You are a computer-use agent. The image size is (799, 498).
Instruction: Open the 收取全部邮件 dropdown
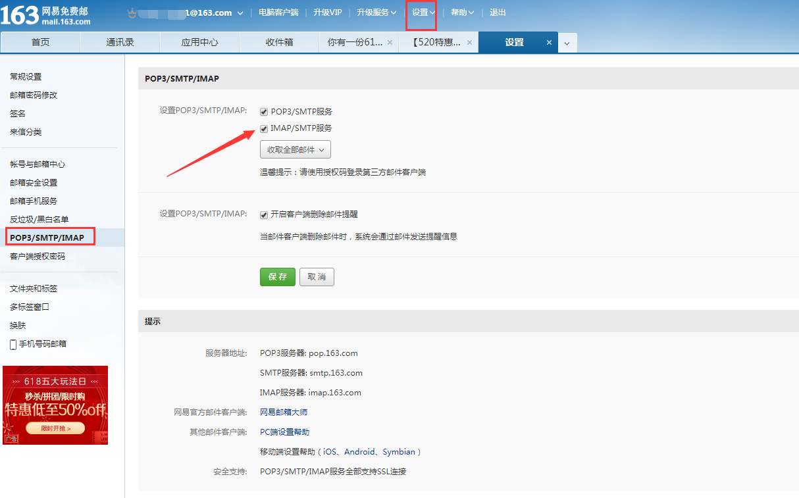[295, 149]
